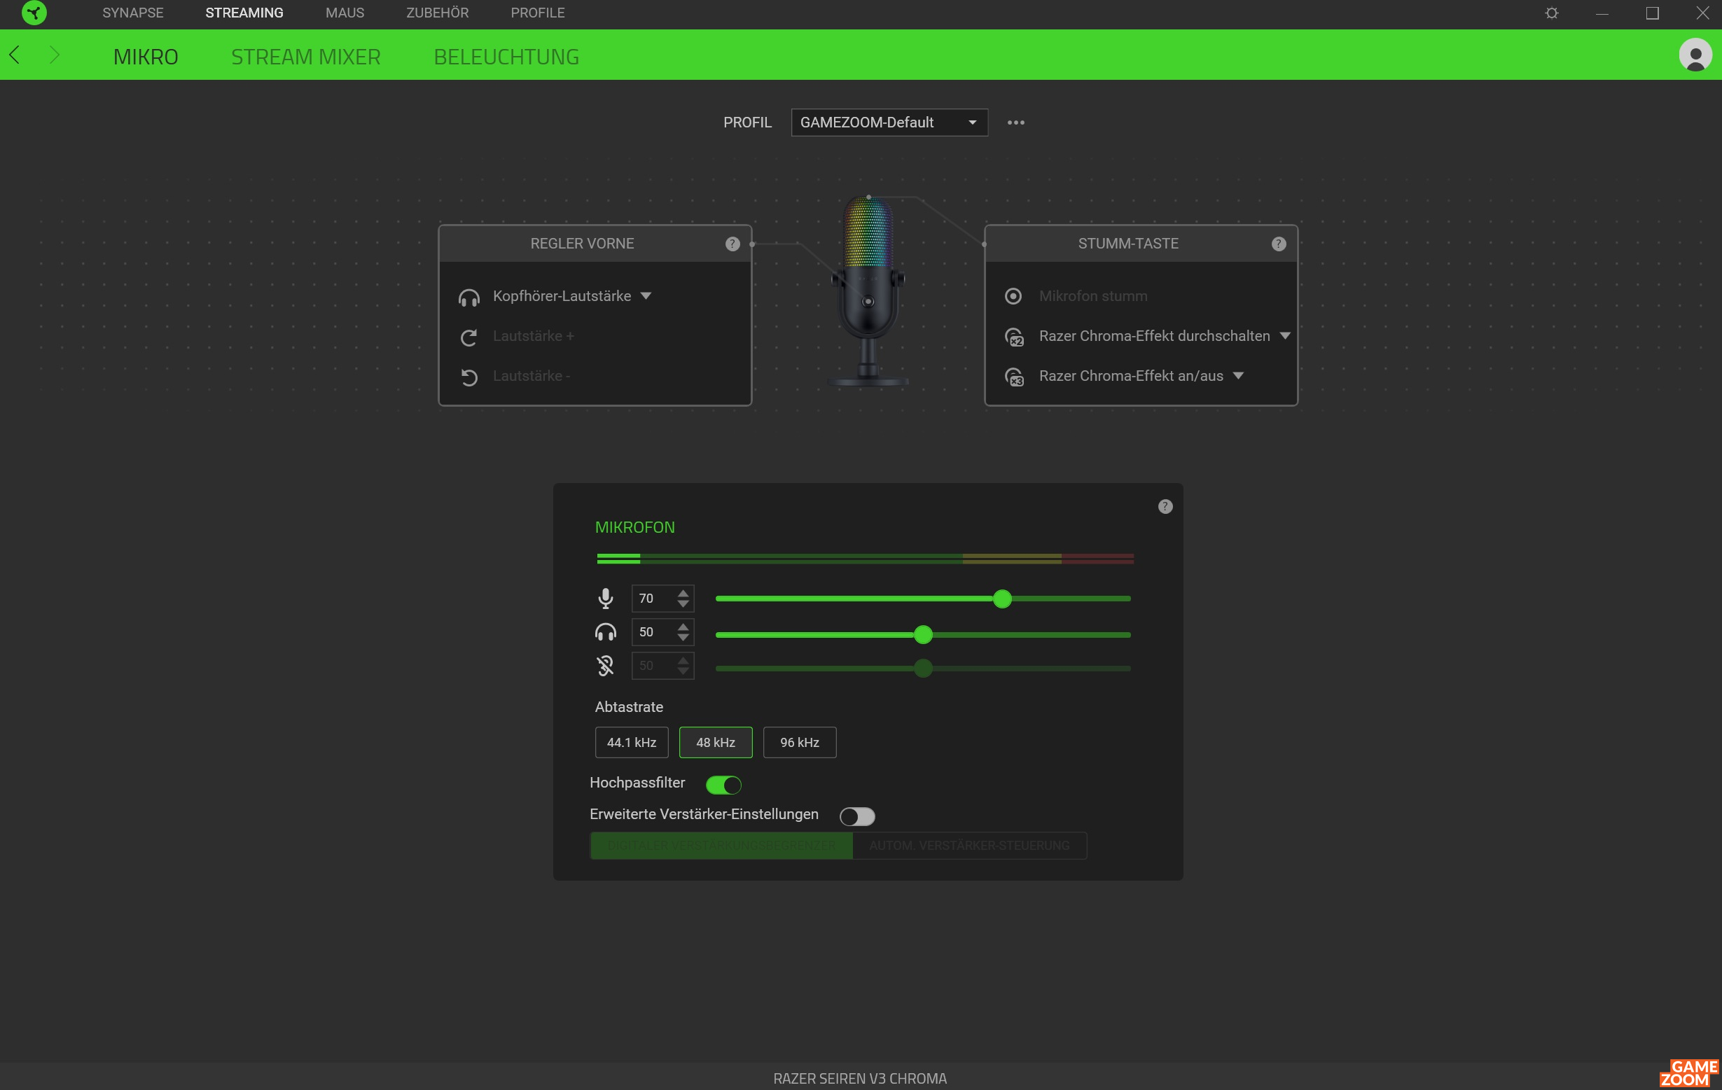Switch to the BELEUCHTUNG tab
The height and width of the screenshot is (1090, 1722).
tap(506, 57)
